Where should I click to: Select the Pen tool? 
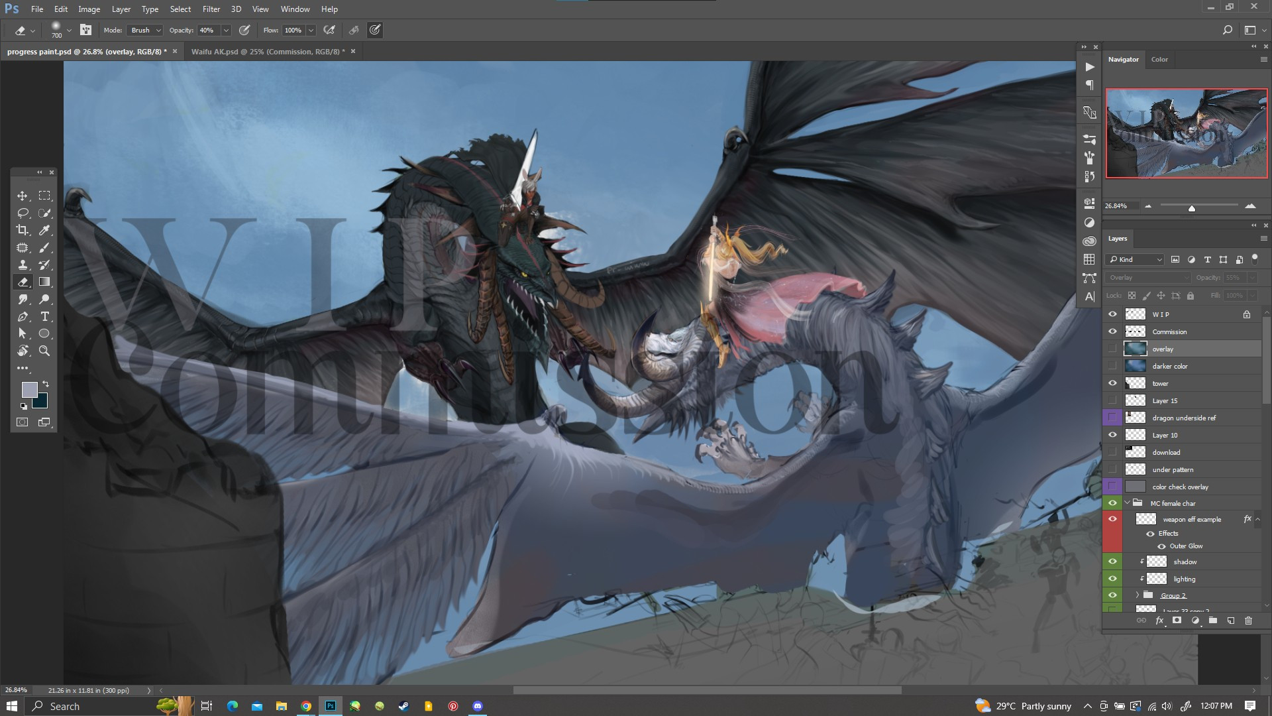pos(23,317)
